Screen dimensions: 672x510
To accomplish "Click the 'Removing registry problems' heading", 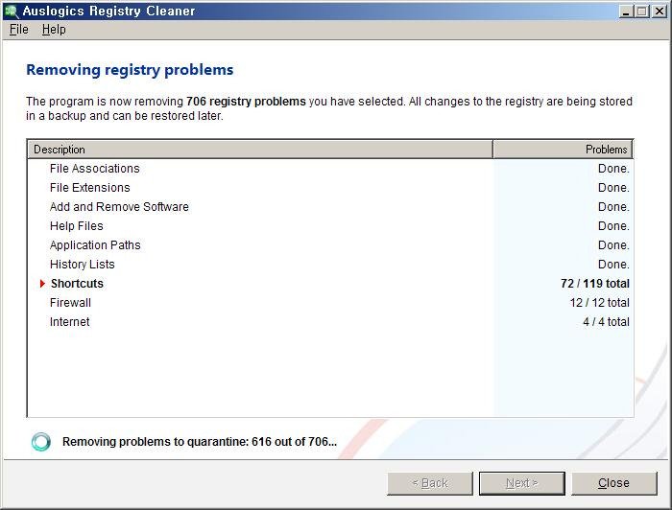I will point(130,70).
